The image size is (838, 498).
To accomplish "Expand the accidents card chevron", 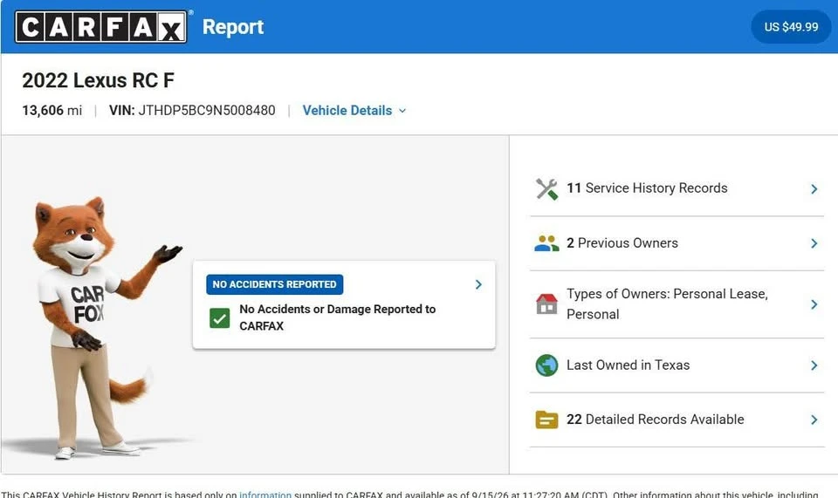I will pos(478,284).
